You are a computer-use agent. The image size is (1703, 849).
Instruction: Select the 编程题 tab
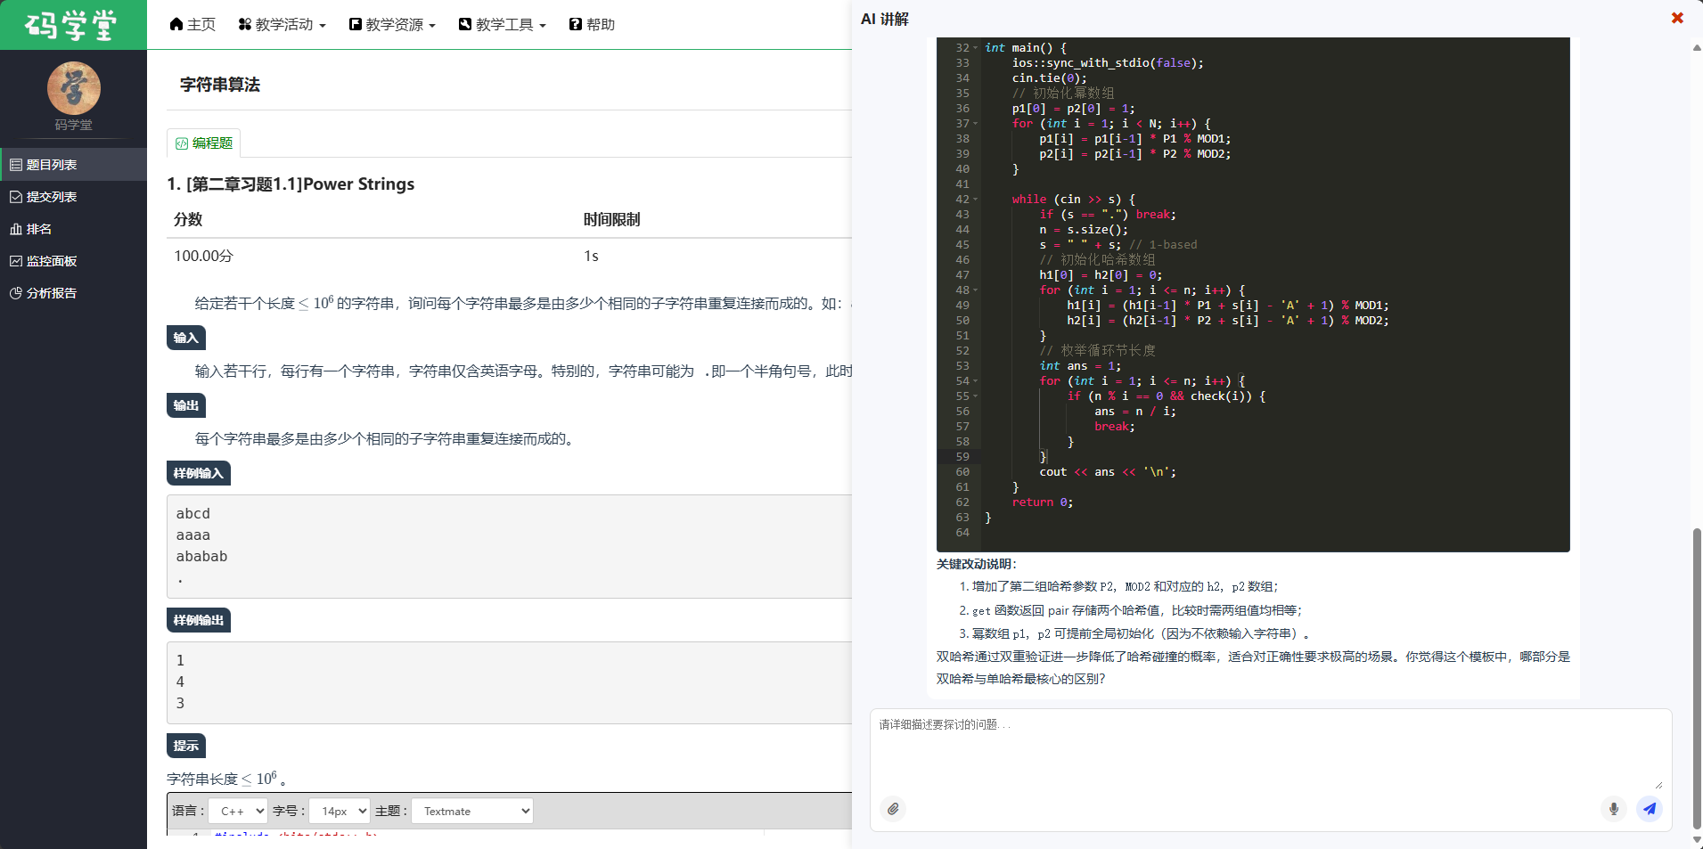click(204, 143)
